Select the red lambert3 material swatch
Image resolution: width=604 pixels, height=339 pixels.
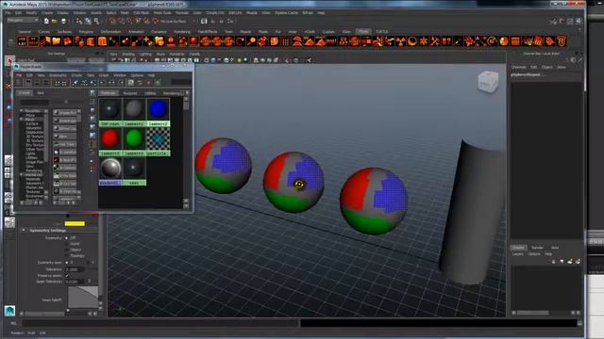click(110, 138)
